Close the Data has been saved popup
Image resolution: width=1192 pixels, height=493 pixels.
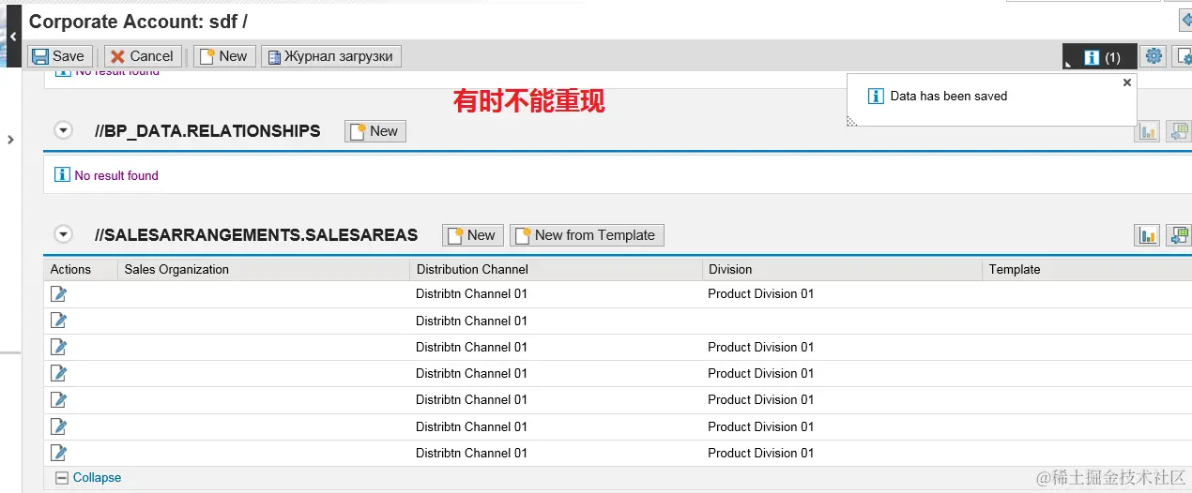click(x=1127, y=82)
